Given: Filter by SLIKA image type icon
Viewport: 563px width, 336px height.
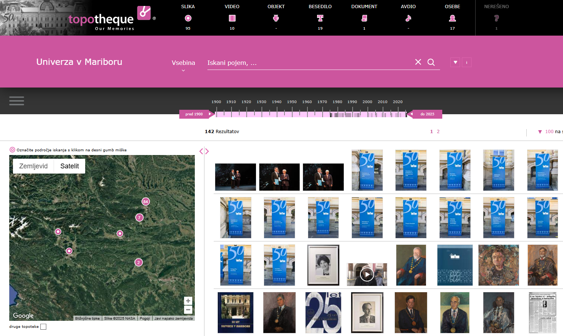Looking at the screenshot, I should click(x=188, y=18).
